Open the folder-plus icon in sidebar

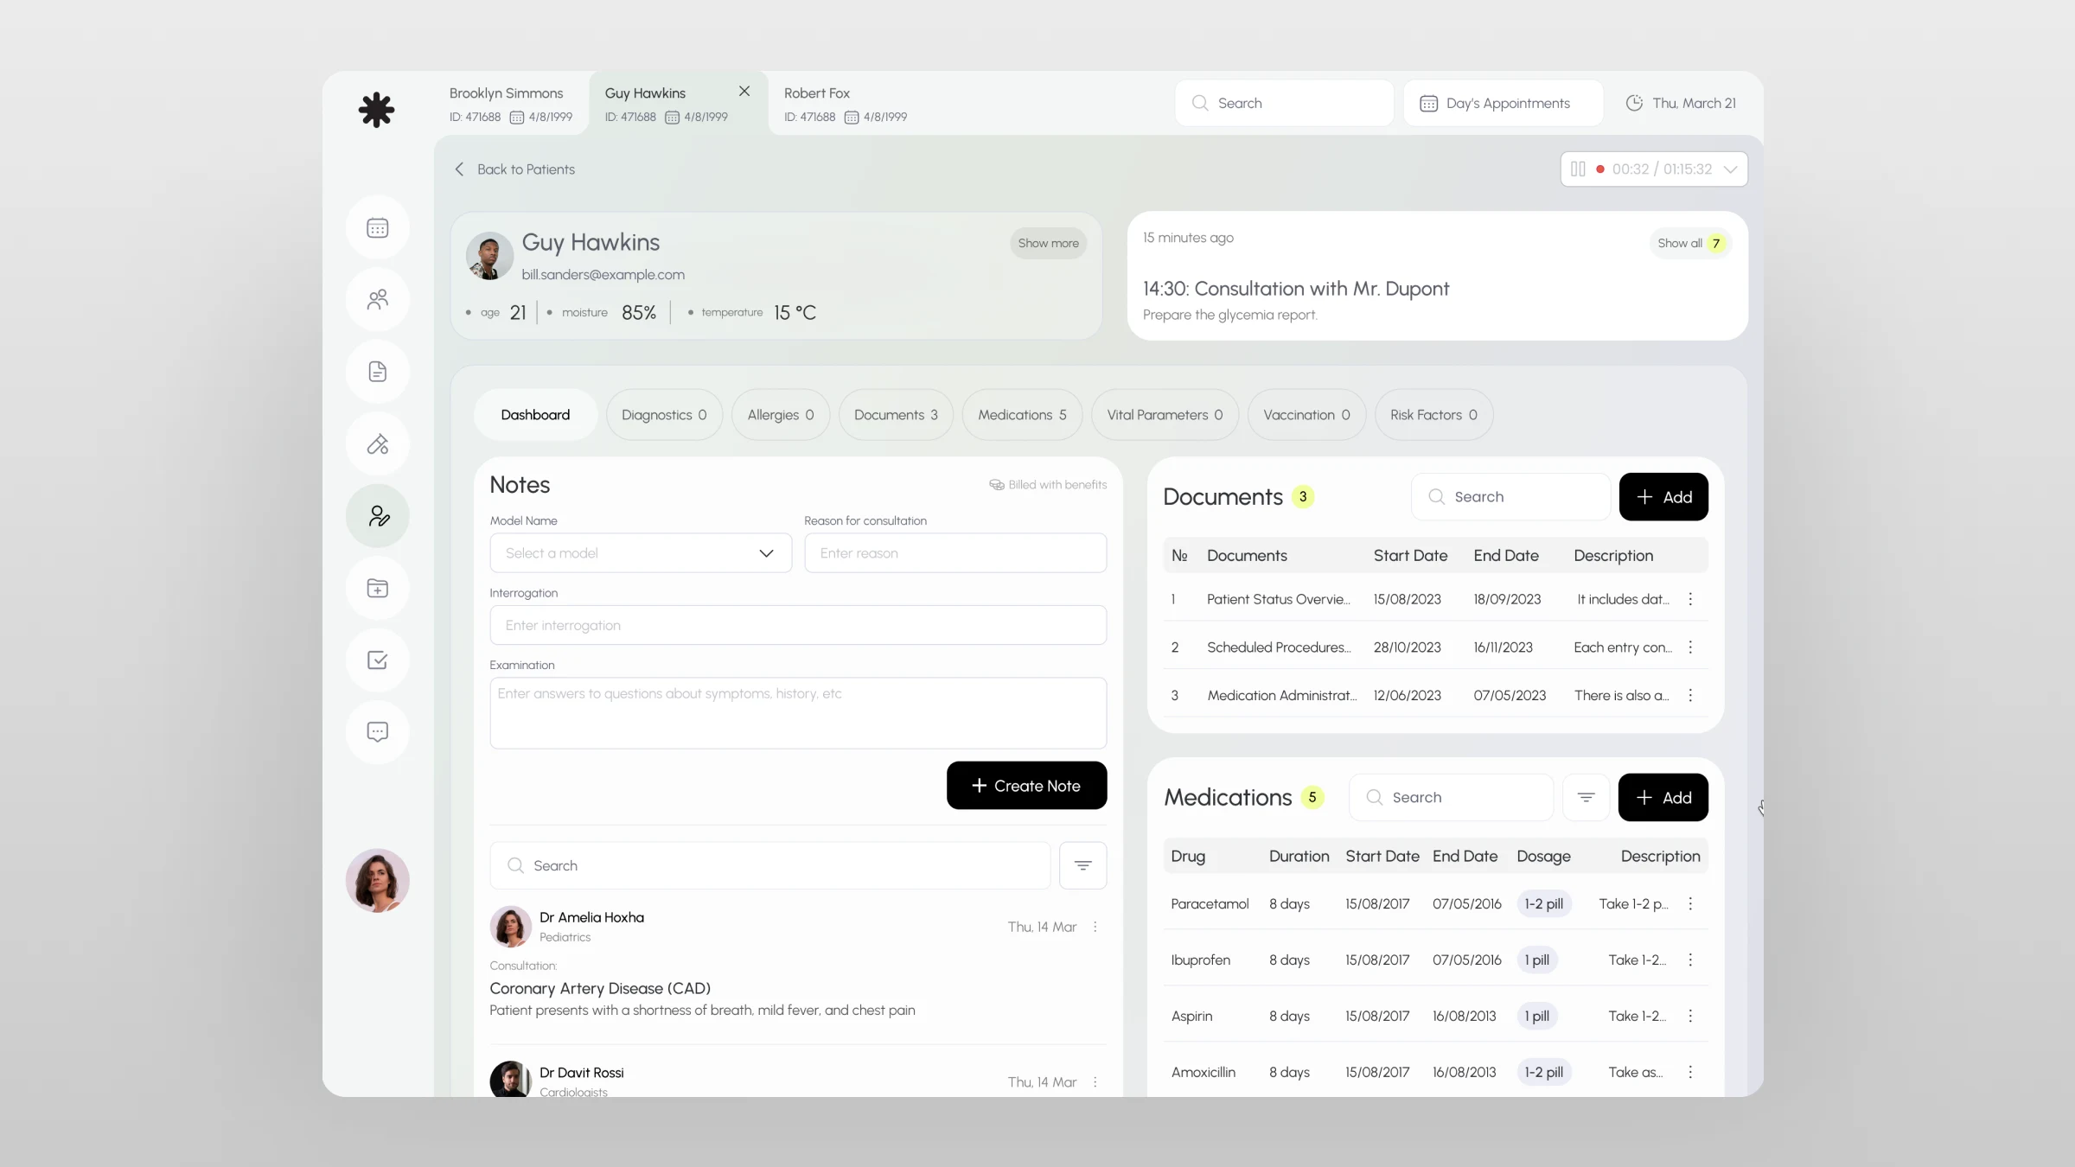[377, 589]
